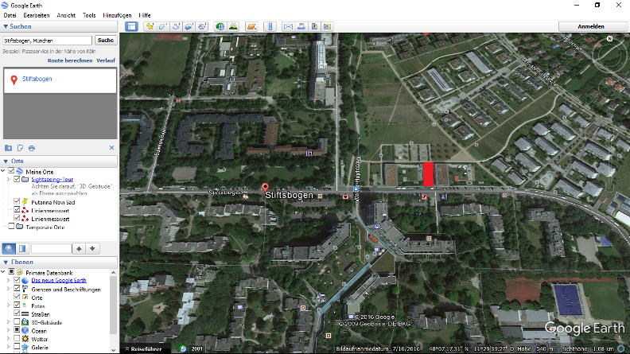Uncheck the Putanna Novi Sad placemark

tap(18, 201)
